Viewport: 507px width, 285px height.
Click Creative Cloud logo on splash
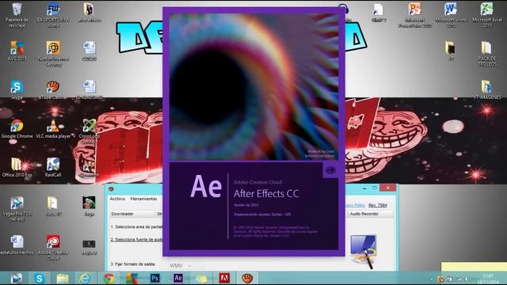pos(330,170)
